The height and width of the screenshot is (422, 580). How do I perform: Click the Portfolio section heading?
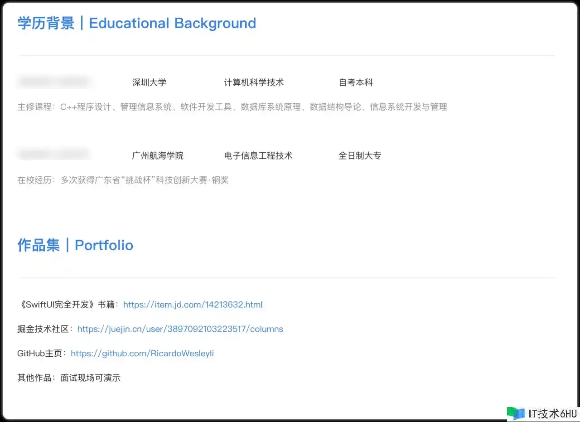pos(75,245)
